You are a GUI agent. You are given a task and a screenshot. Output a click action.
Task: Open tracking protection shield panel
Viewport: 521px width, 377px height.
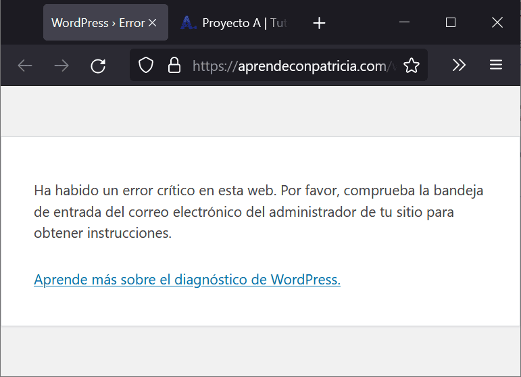click(146, 65)
